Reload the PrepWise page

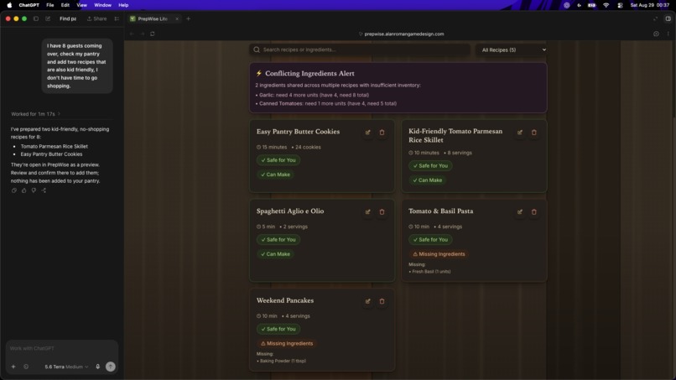(x=153, y=34)
